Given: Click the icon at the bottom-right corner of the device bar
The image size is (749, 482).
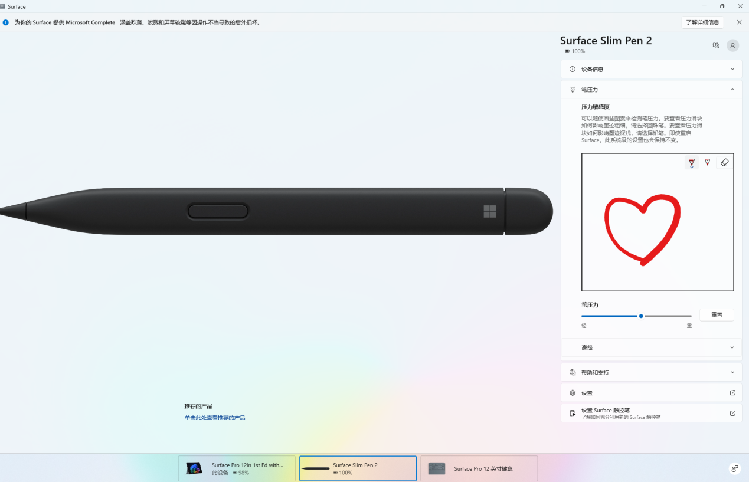Looking at the screenshot, I should tap(735, 468).
